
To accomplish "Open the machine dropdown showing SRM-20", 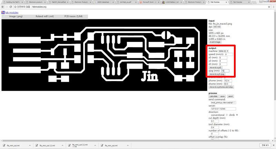I will [223, 51].
